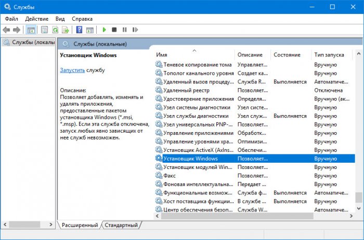Screen dimensions: 364x240
Task: Click gear icon of Удостоверение приложения
Action: (159, 98)
